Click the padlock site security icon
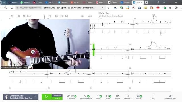Screen dimensions: 182x102 (17, 8)
